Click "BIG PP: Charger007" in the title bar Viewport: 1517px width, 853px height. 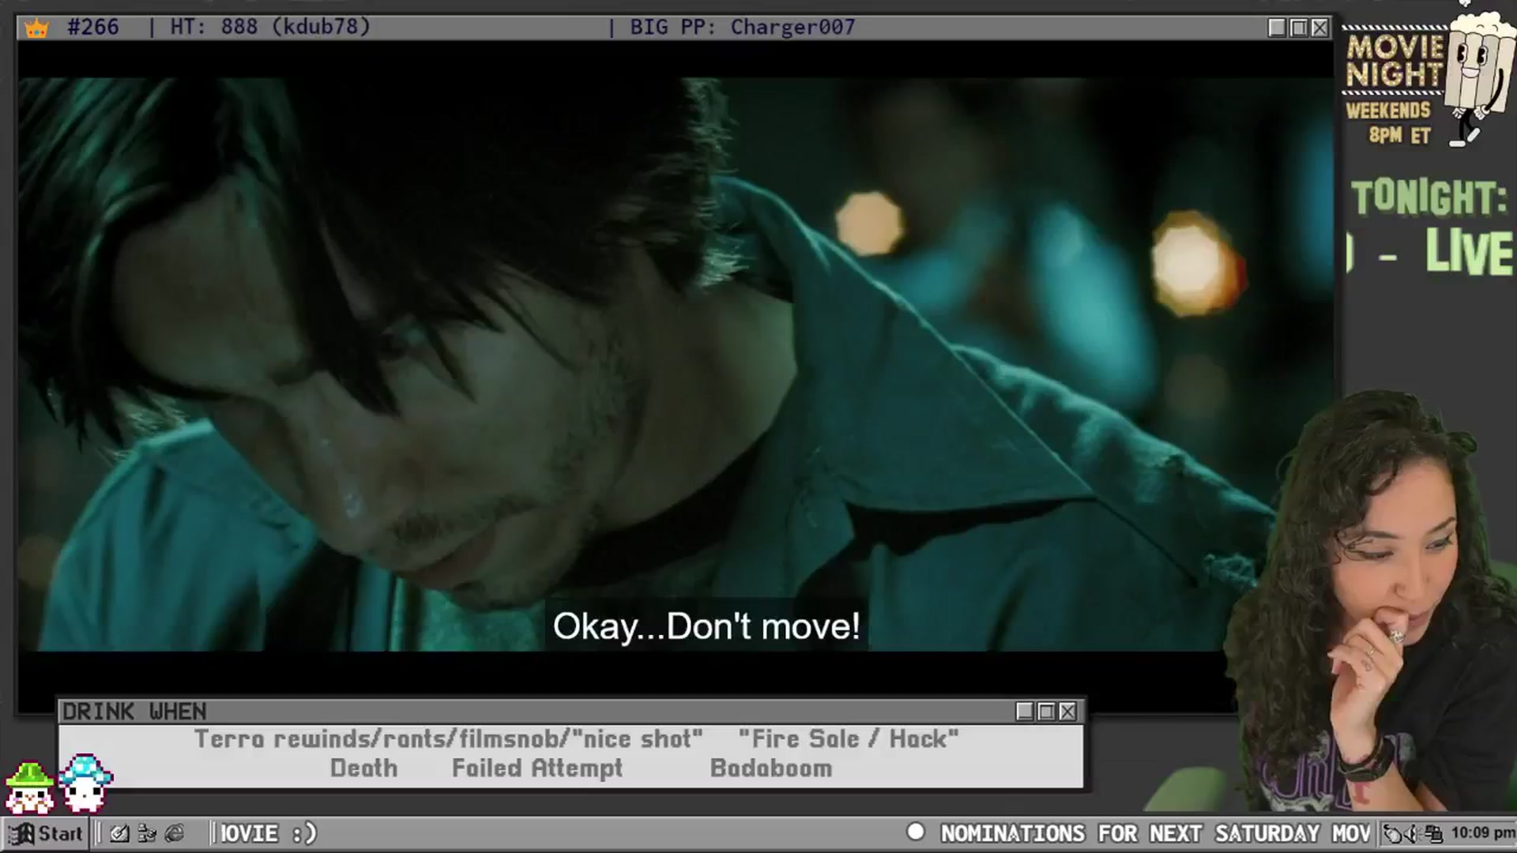(742, 28)
